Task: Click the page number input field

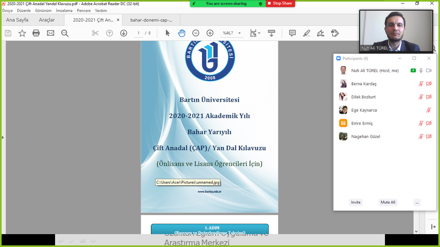Action: pyautogui.click(x=138, y=33)
